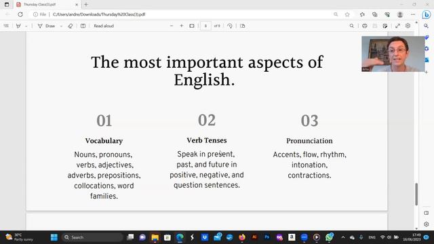Open the weather widget
This screenshot has height=244, width=434.
pos(20,237)
